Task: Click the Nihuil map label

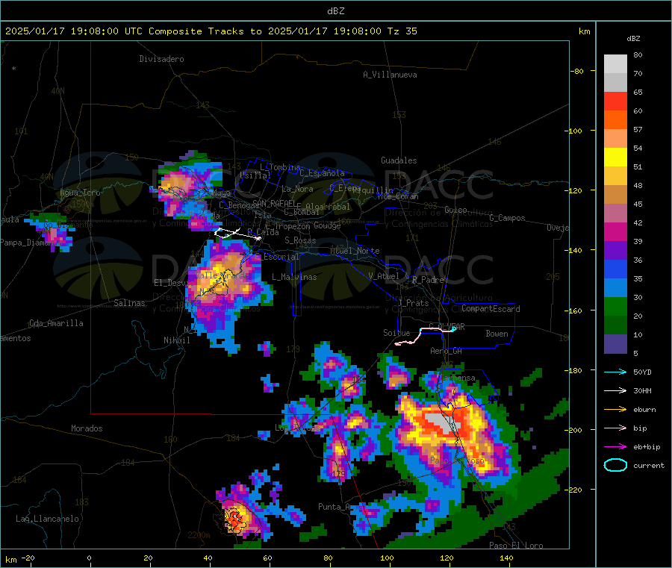Action: pyautogui.click(x=177, y=340)
